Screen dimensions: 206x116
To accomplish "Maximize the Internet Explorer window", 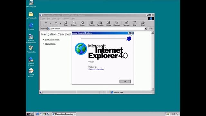I will pyautogui.click(x=150, y=15).
